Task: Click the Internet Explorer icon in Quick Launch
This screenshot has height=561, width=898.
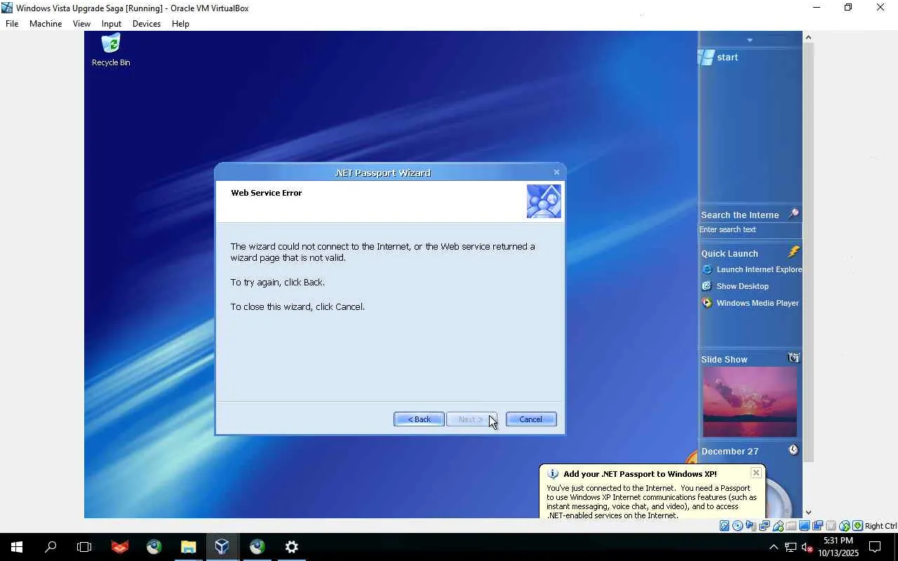Action: 706,269
